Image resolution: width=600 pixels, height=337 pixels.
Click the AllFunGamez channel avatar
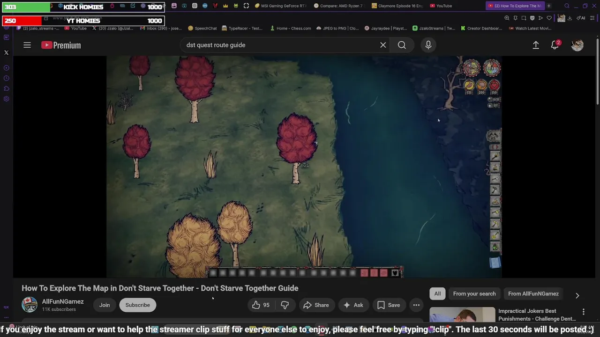(30, 305)
